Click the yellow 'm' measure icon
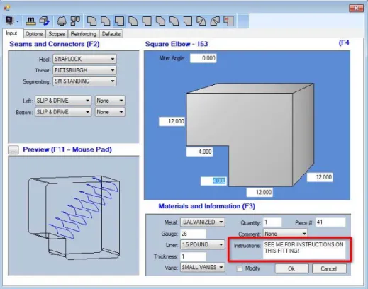Screen dimensions: 368x289 point(30,21)
